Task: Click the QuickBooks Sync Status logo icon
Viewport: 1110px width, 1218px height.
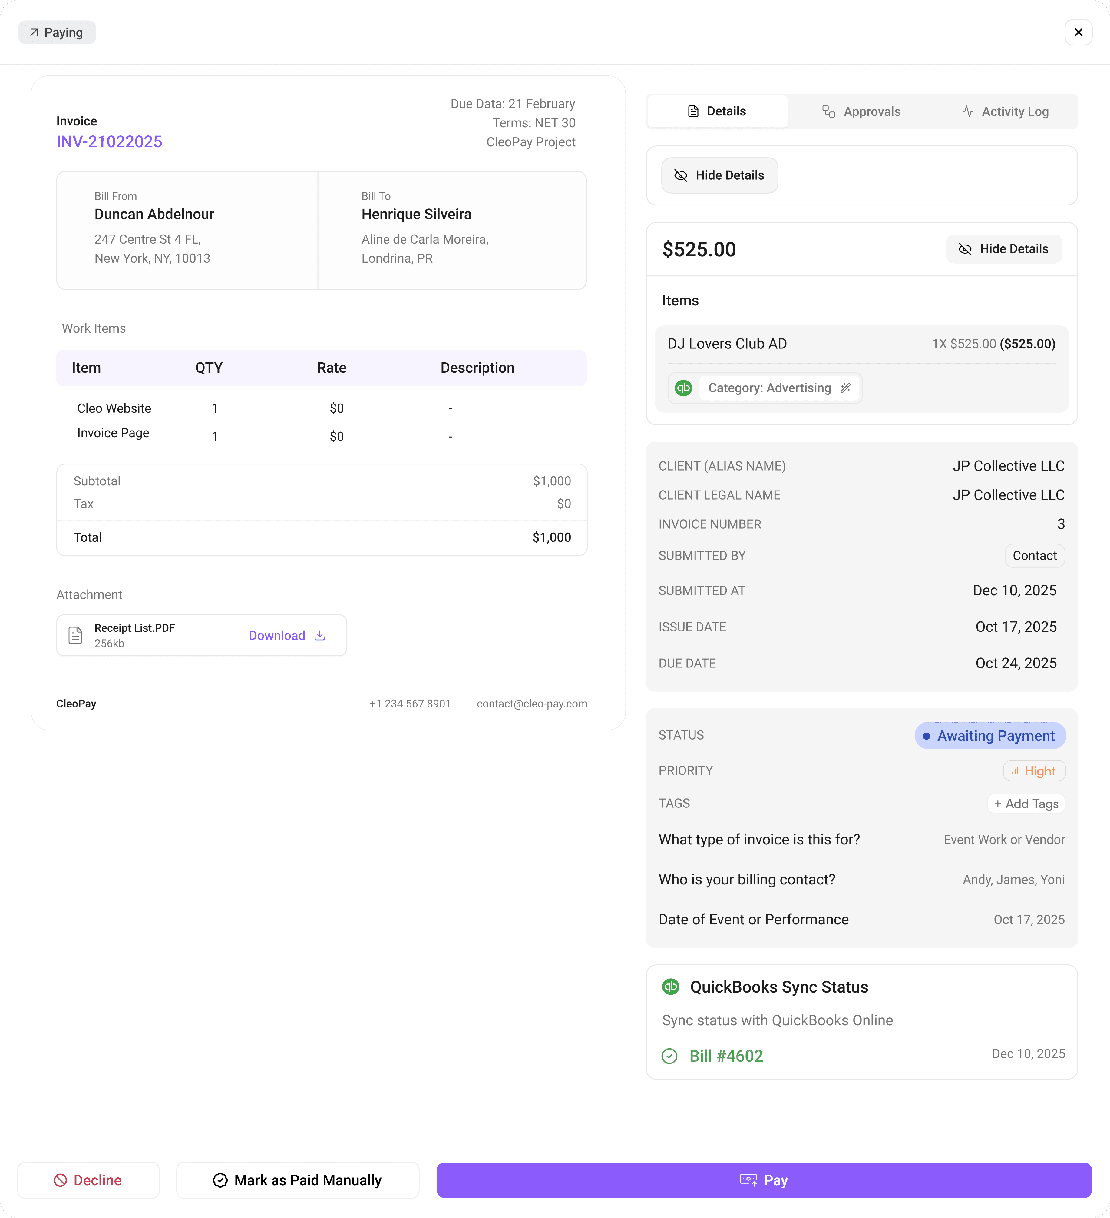Action: (671, 987)
